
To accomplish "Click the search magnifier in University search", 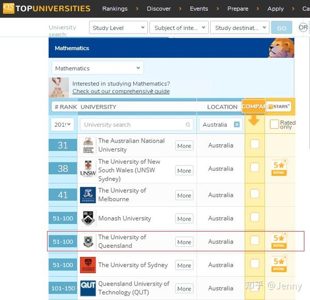I will tap(188, 125).
